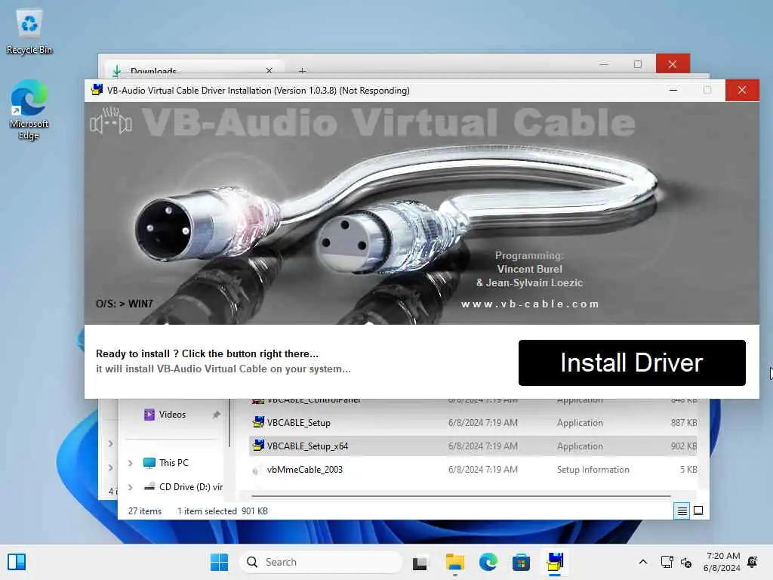The image size is (773, 580).
Task: Show hidden icons in the system tray
Action: click(x=643, y=562)
